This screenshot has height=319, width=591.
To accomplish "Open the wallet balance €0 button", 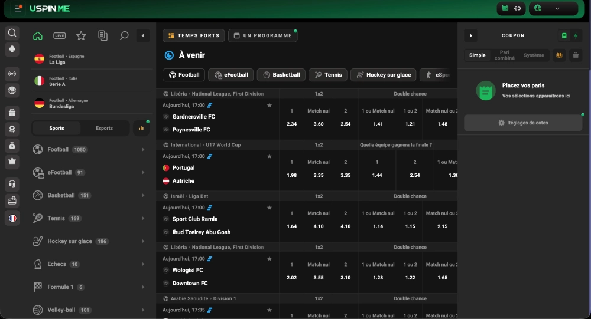I will [511, 8].
